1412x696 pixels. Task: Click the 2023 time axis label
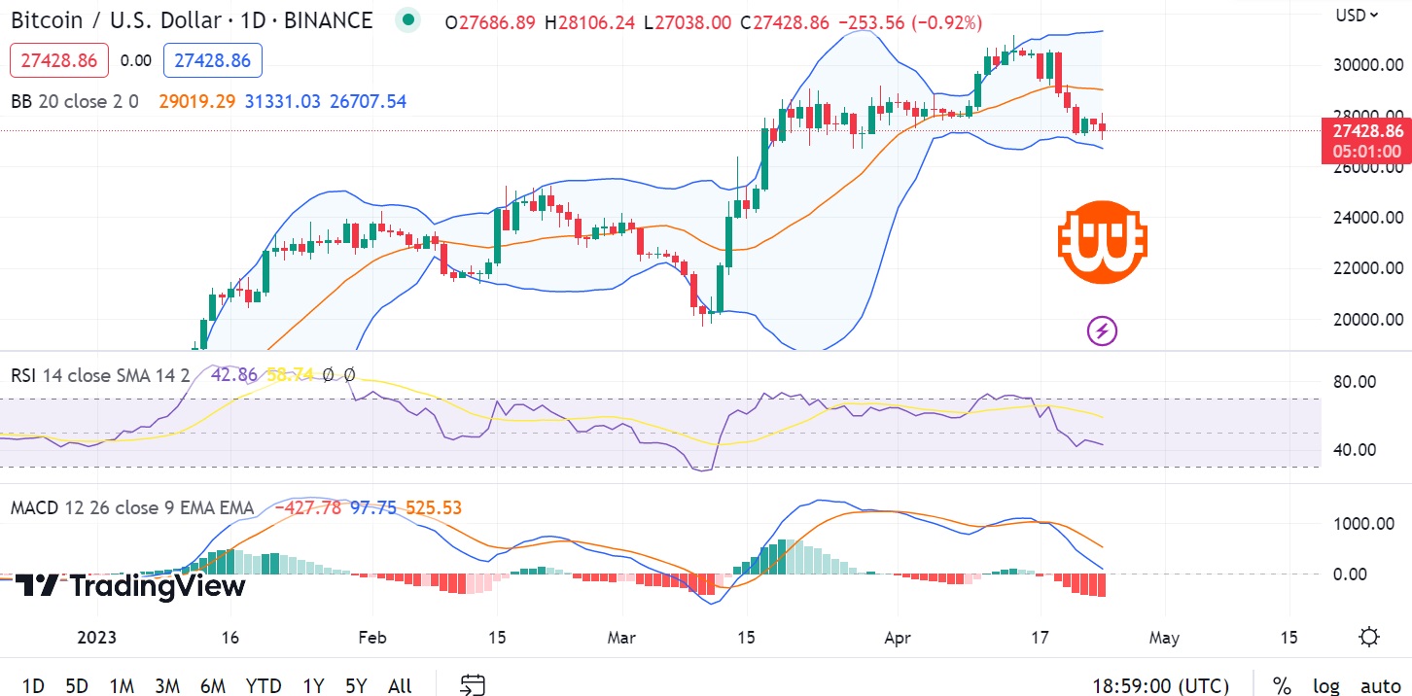pyautogui.click(x=96, y=638)
